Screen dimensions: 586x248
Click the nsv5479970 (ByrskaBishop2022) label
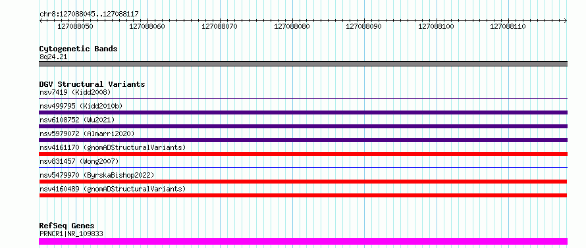[x=97, y=175]
